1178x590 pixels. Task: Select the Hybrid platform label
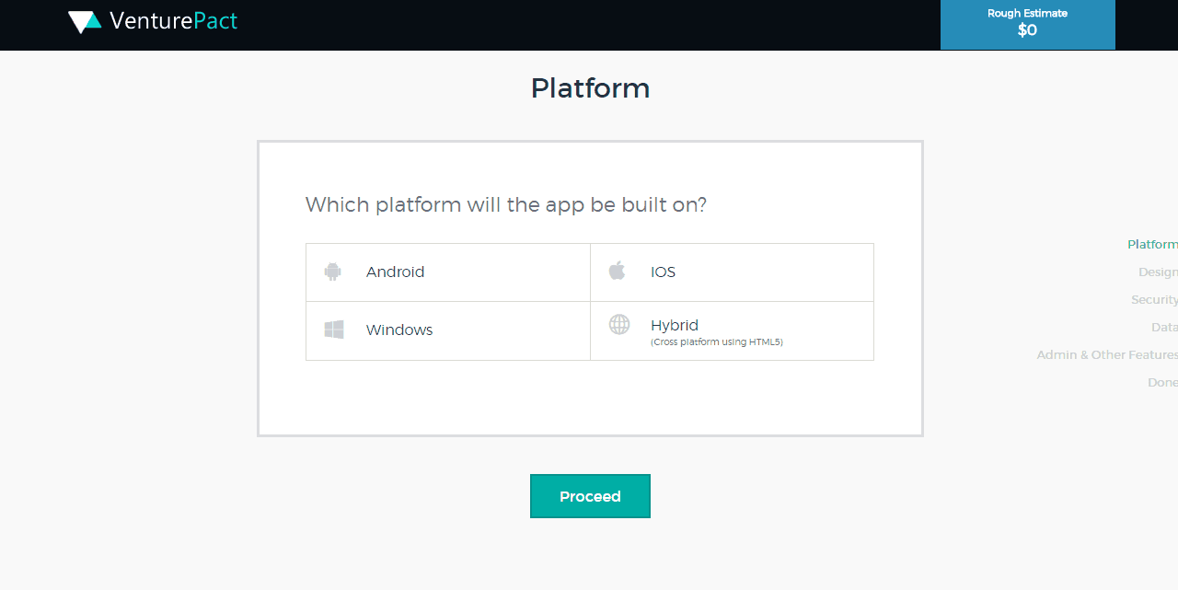tap(674, 325)
